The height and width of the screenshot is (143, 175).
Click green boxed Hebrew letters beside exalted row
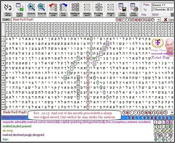click(x=163, y=127)
